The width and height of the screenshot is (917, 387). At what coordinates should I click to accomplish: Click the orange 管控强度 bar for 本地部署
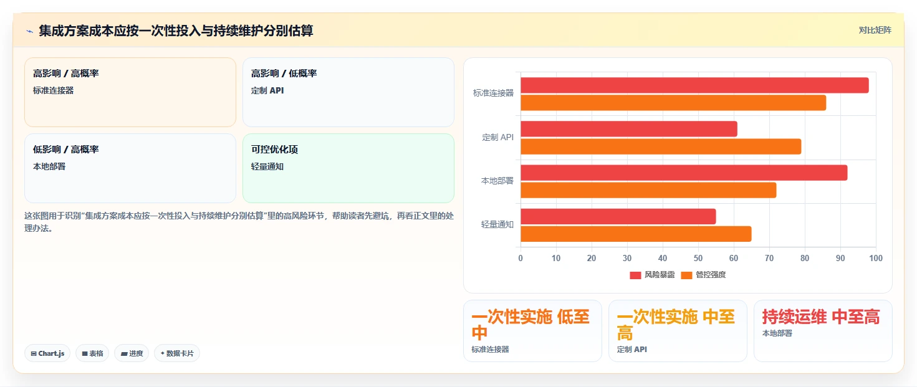648,190
